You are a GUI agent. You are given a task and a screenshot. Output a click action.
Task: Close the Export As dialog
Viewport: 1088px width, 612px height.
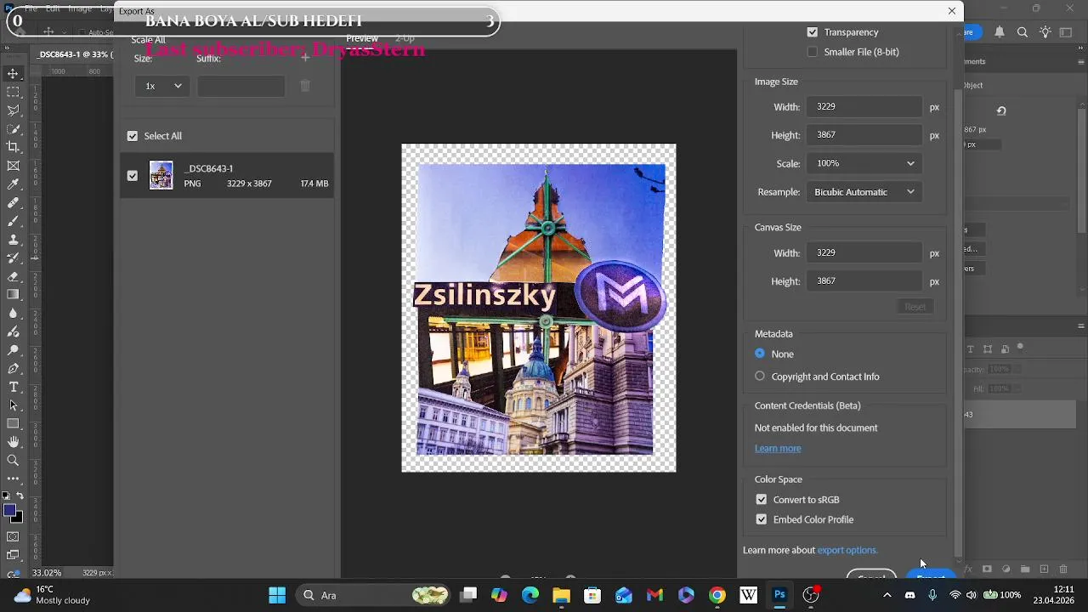(952, 11)
